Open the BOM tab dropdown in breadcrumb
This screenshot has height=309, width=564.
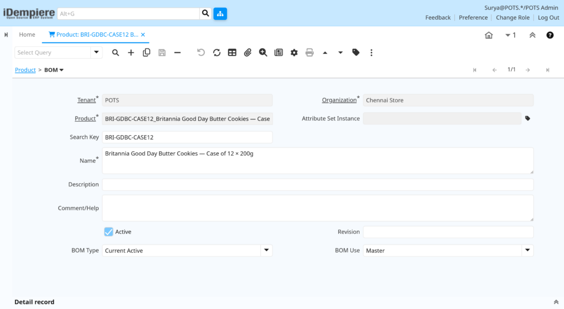62,70
